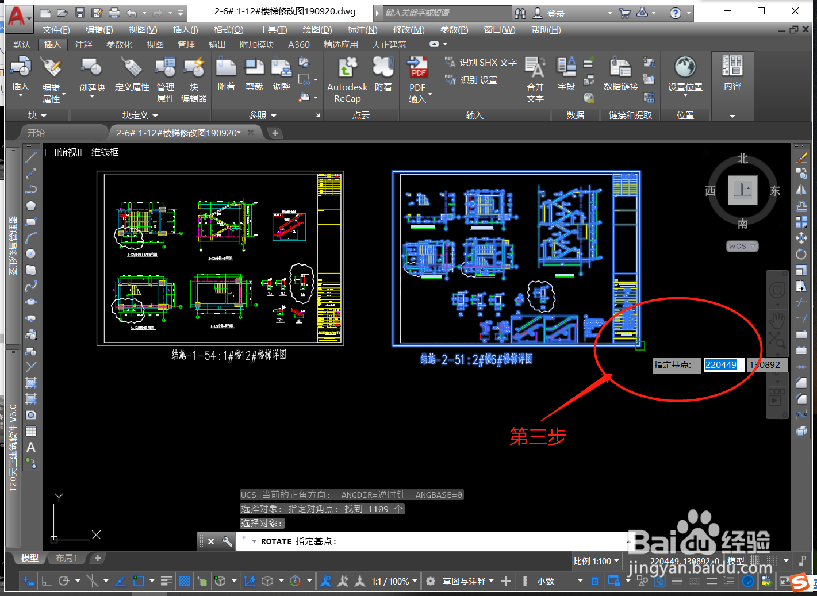This screenshot has height=596, width=817.
Task: Switch to the 开始 drawing tab
Action: (36, 133)
